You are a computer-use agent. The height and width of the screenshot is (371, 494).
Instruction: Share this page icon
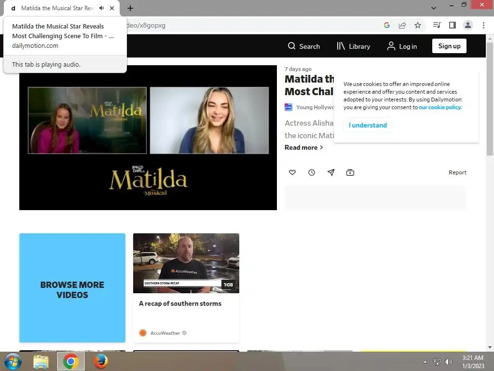point(402,25)
